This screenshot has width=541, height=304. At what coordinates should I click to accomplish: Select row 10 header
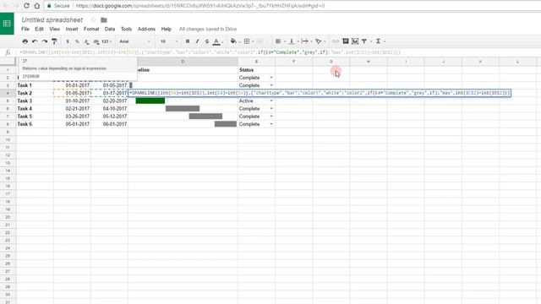click(x=8, y=139)
